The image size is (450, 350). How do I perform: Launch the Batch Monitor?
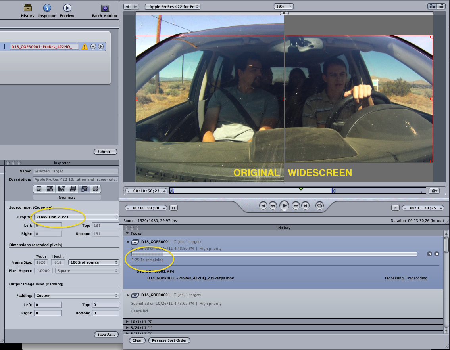pos(105,11)
